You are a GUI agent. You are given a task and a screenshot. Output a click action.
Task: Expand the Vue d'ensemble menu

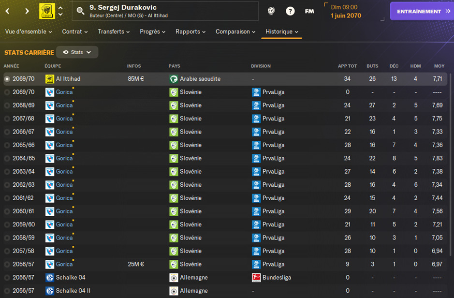(x=29, y=31)
